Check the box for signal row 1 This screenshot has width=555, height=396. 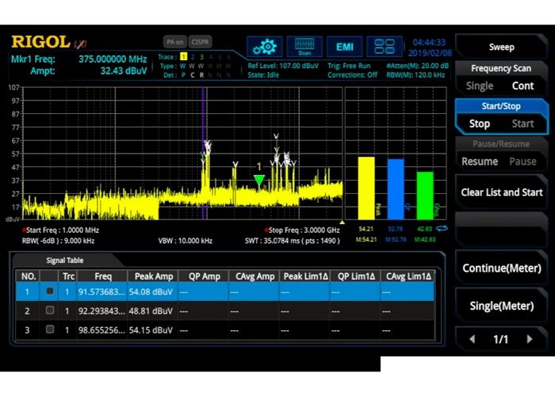tap(49, 291)
